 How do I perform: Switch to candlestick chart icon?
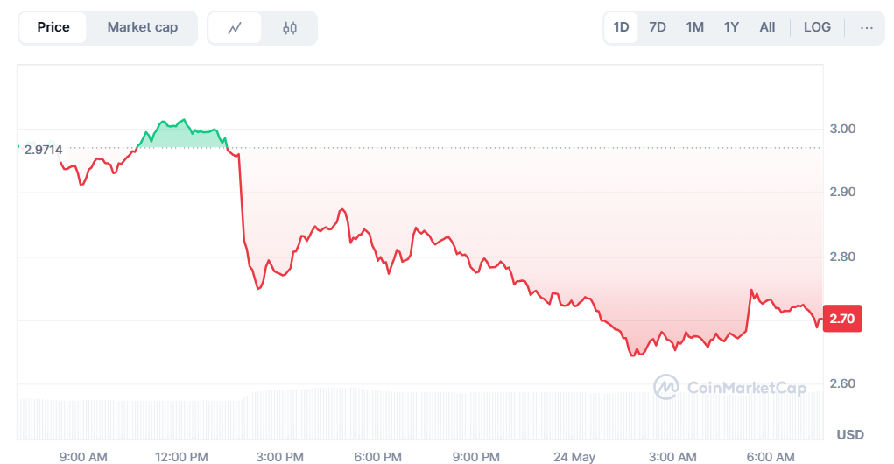[x=290, y=27]
